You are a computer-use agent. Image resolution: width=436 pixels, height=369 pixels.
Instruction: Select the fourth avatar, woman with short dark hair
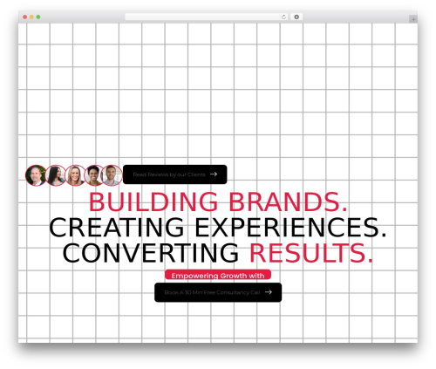pos(93,175)
